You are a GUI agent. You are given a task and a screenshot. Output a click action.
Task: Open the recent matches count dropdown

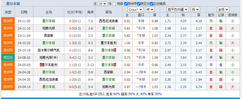click(x=102, y=4)
